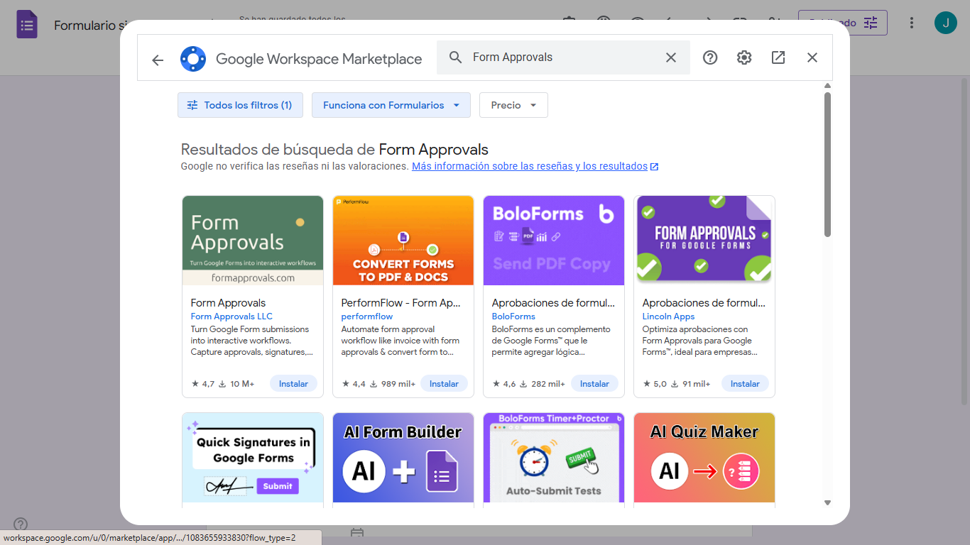Install Form Approvals with 10 M+ downloads
The height and width of the screenshot is (545, 970).
[293, 383]
